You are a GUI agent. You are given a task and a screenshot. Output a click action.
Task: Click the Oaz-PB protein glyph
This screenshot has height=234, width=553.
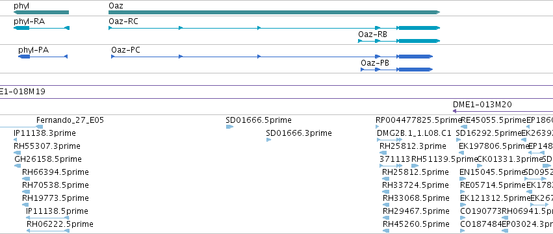pyautogui.click(x=397, y=70)
